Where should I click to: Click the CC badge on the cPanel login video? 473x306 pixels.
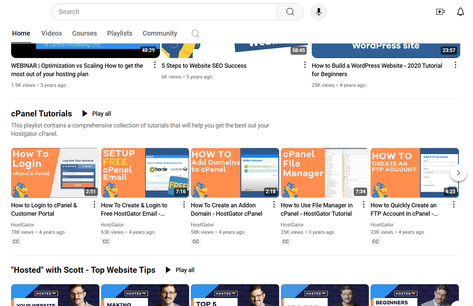(16, 241)
